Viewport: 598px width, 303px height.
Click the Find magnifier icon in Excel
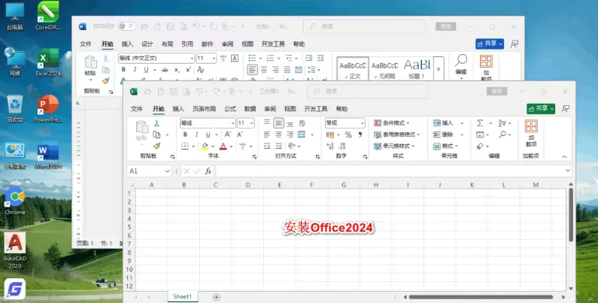[502, 135]
